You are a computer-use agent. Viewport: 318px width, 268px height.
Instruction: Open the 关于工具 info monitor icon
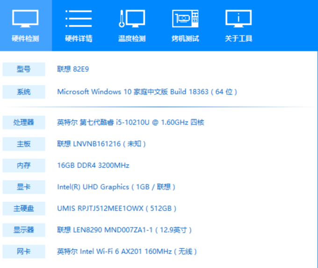click(238, 18)
